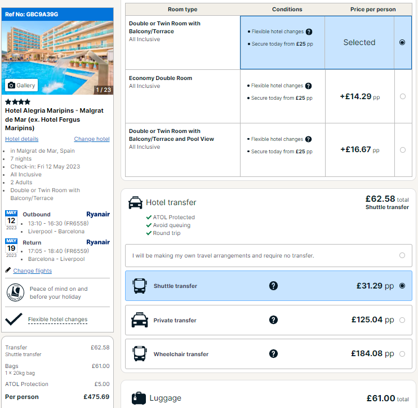Click the Private transfer taxi icon
The image size is (418, 408).
coord(140,320)
